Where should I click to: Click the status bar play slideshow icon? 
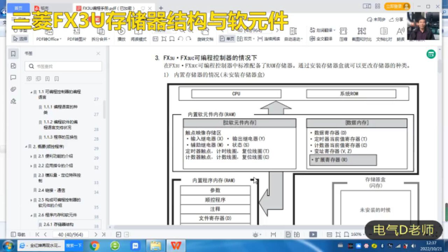click(313, 234)
